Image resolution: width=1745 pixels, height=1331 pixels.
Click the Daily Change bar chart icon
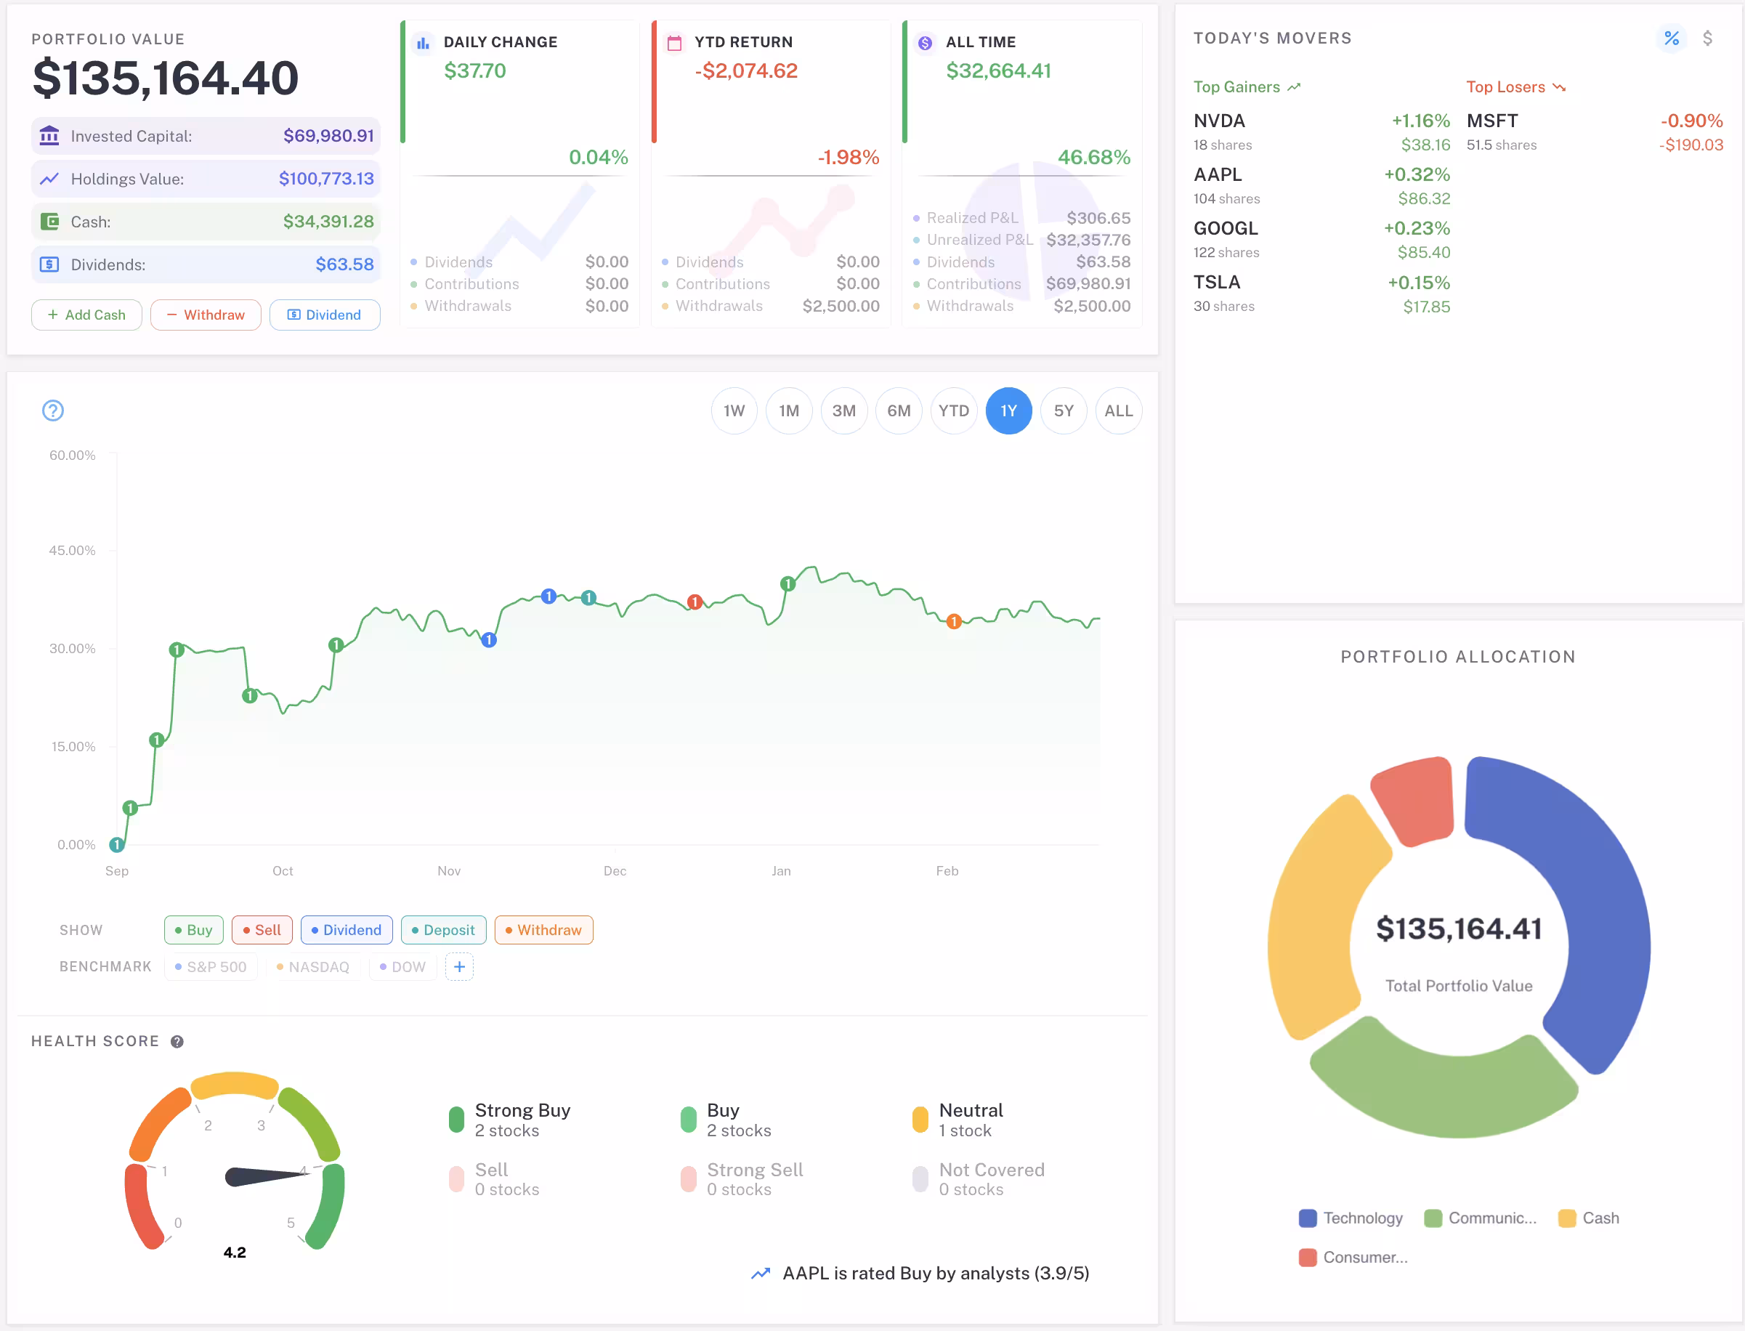(x=422, y=42)
